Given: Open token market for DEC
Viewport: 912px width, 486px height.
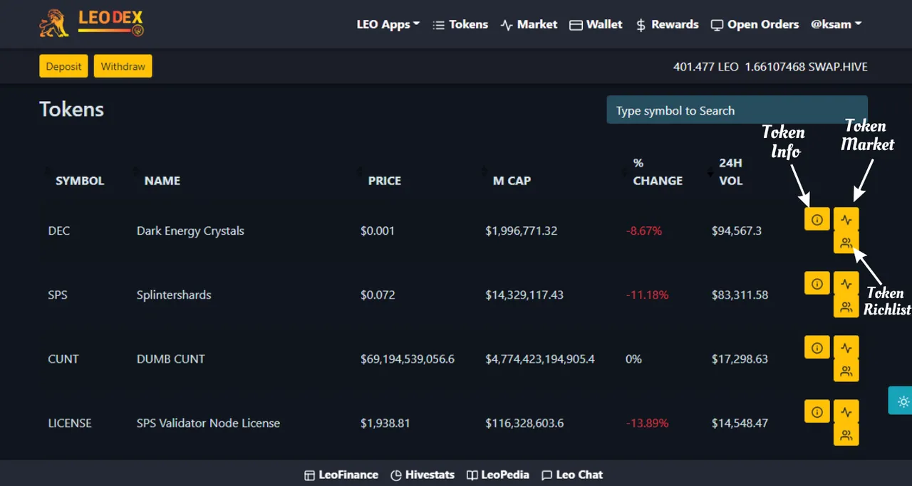Looking at the screenshot, I should (x=846, y=219).
